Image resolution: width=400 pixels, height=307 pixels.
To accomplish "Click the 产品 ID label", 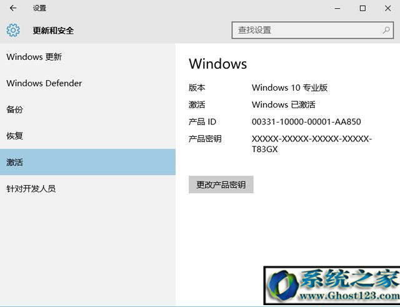I will [x=202, y=122].
